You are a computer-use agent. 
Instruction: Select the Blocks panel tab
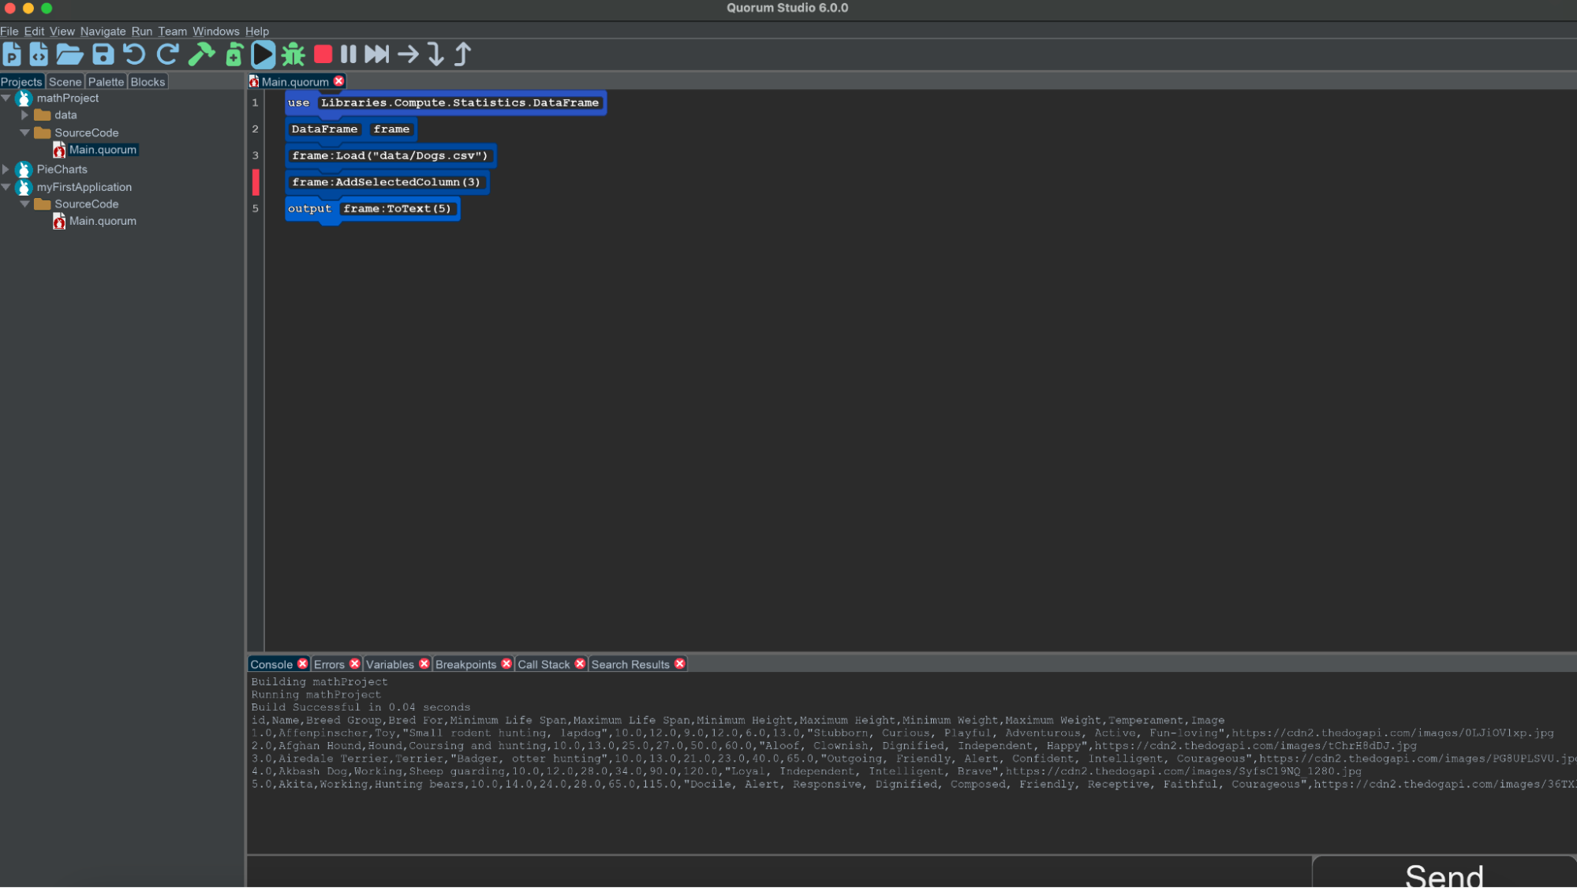(146, 81)
